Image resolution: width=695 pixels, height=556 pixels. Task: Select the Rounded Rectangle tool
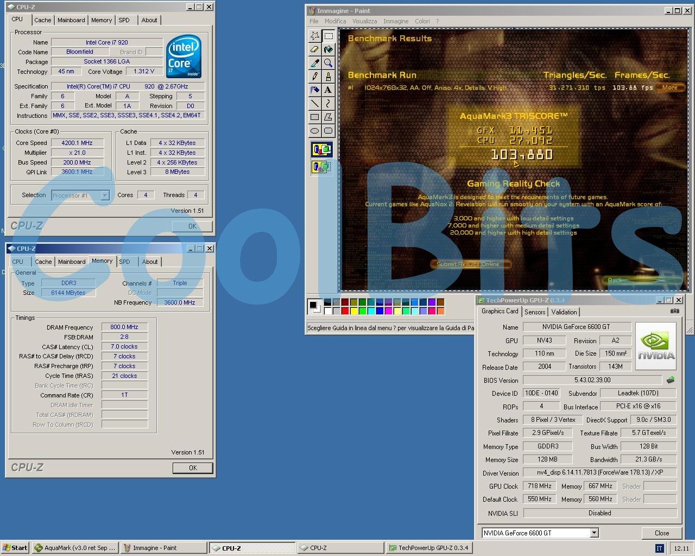click(328, 130)
